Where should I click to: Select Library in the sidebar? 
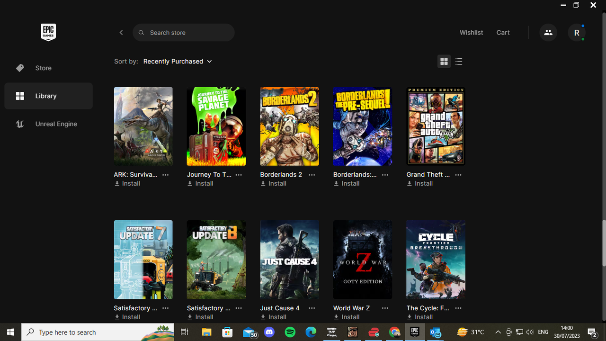49,96
